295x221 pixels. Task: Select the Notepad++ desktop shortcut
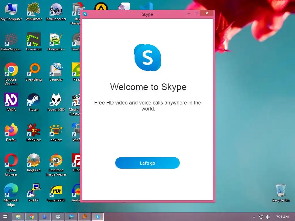pos(56,42)
